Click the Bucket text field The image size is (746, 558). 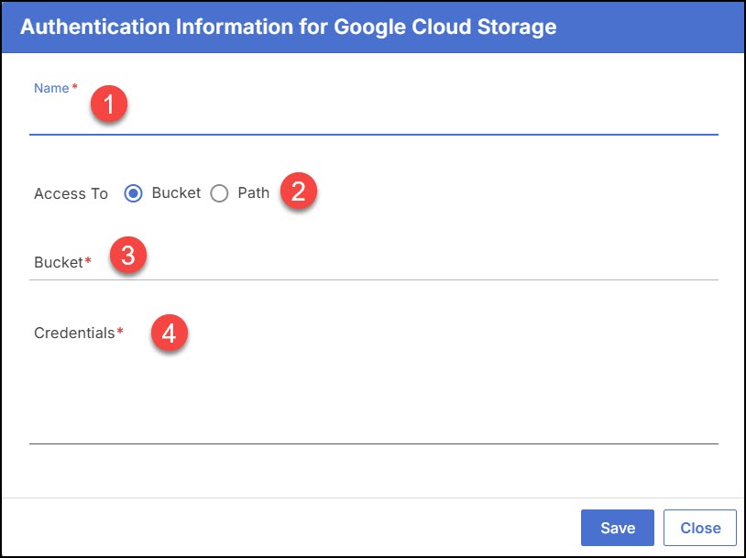click(374, 263)
